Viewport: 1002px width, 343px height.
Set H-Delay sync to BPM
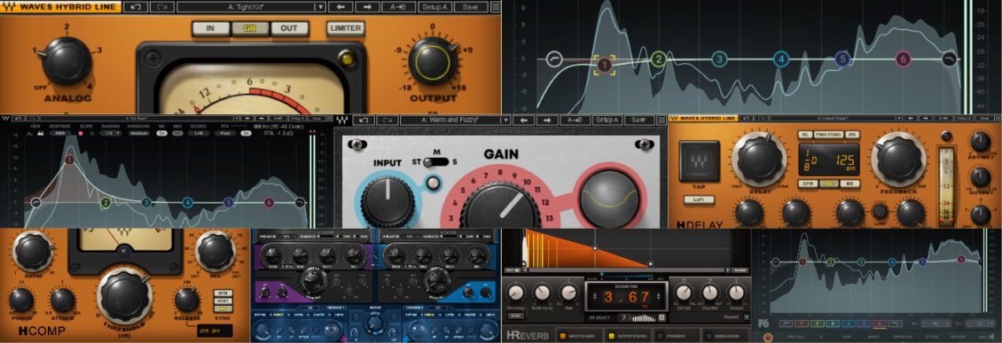807,183
